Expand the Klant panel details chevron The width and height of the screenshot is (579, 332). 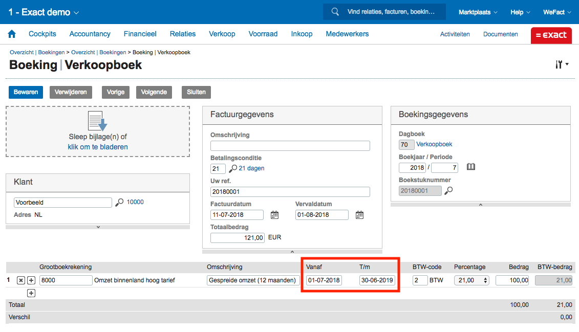click(98, 227)
